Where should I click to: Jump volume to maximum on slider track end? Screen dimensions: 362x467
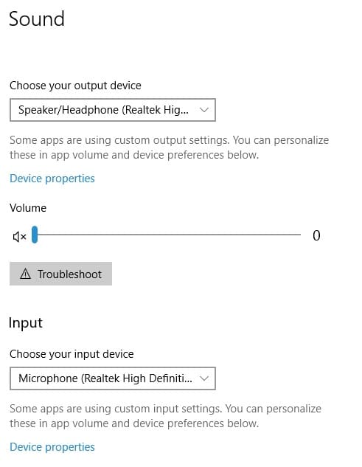click(299, 235)
